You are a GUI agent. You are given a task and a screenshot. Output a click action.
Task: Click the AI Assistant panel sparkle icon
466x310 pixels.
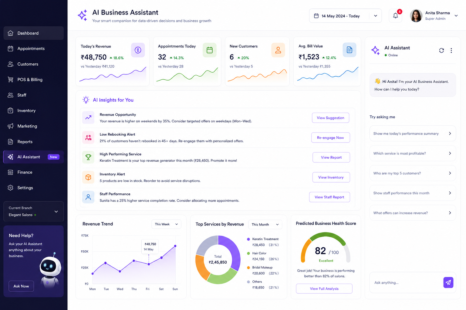tap(375, 51)
